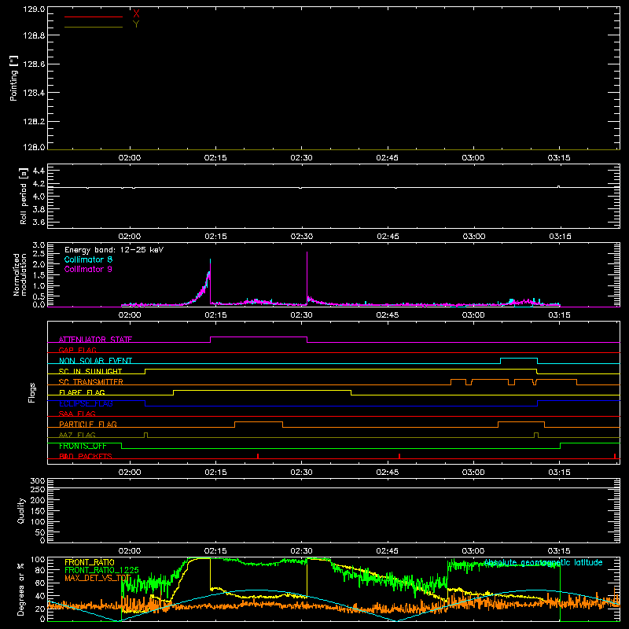Select the Pointing axis title
629x629 pixels.
pyautogui.click(x=13, y=79)
